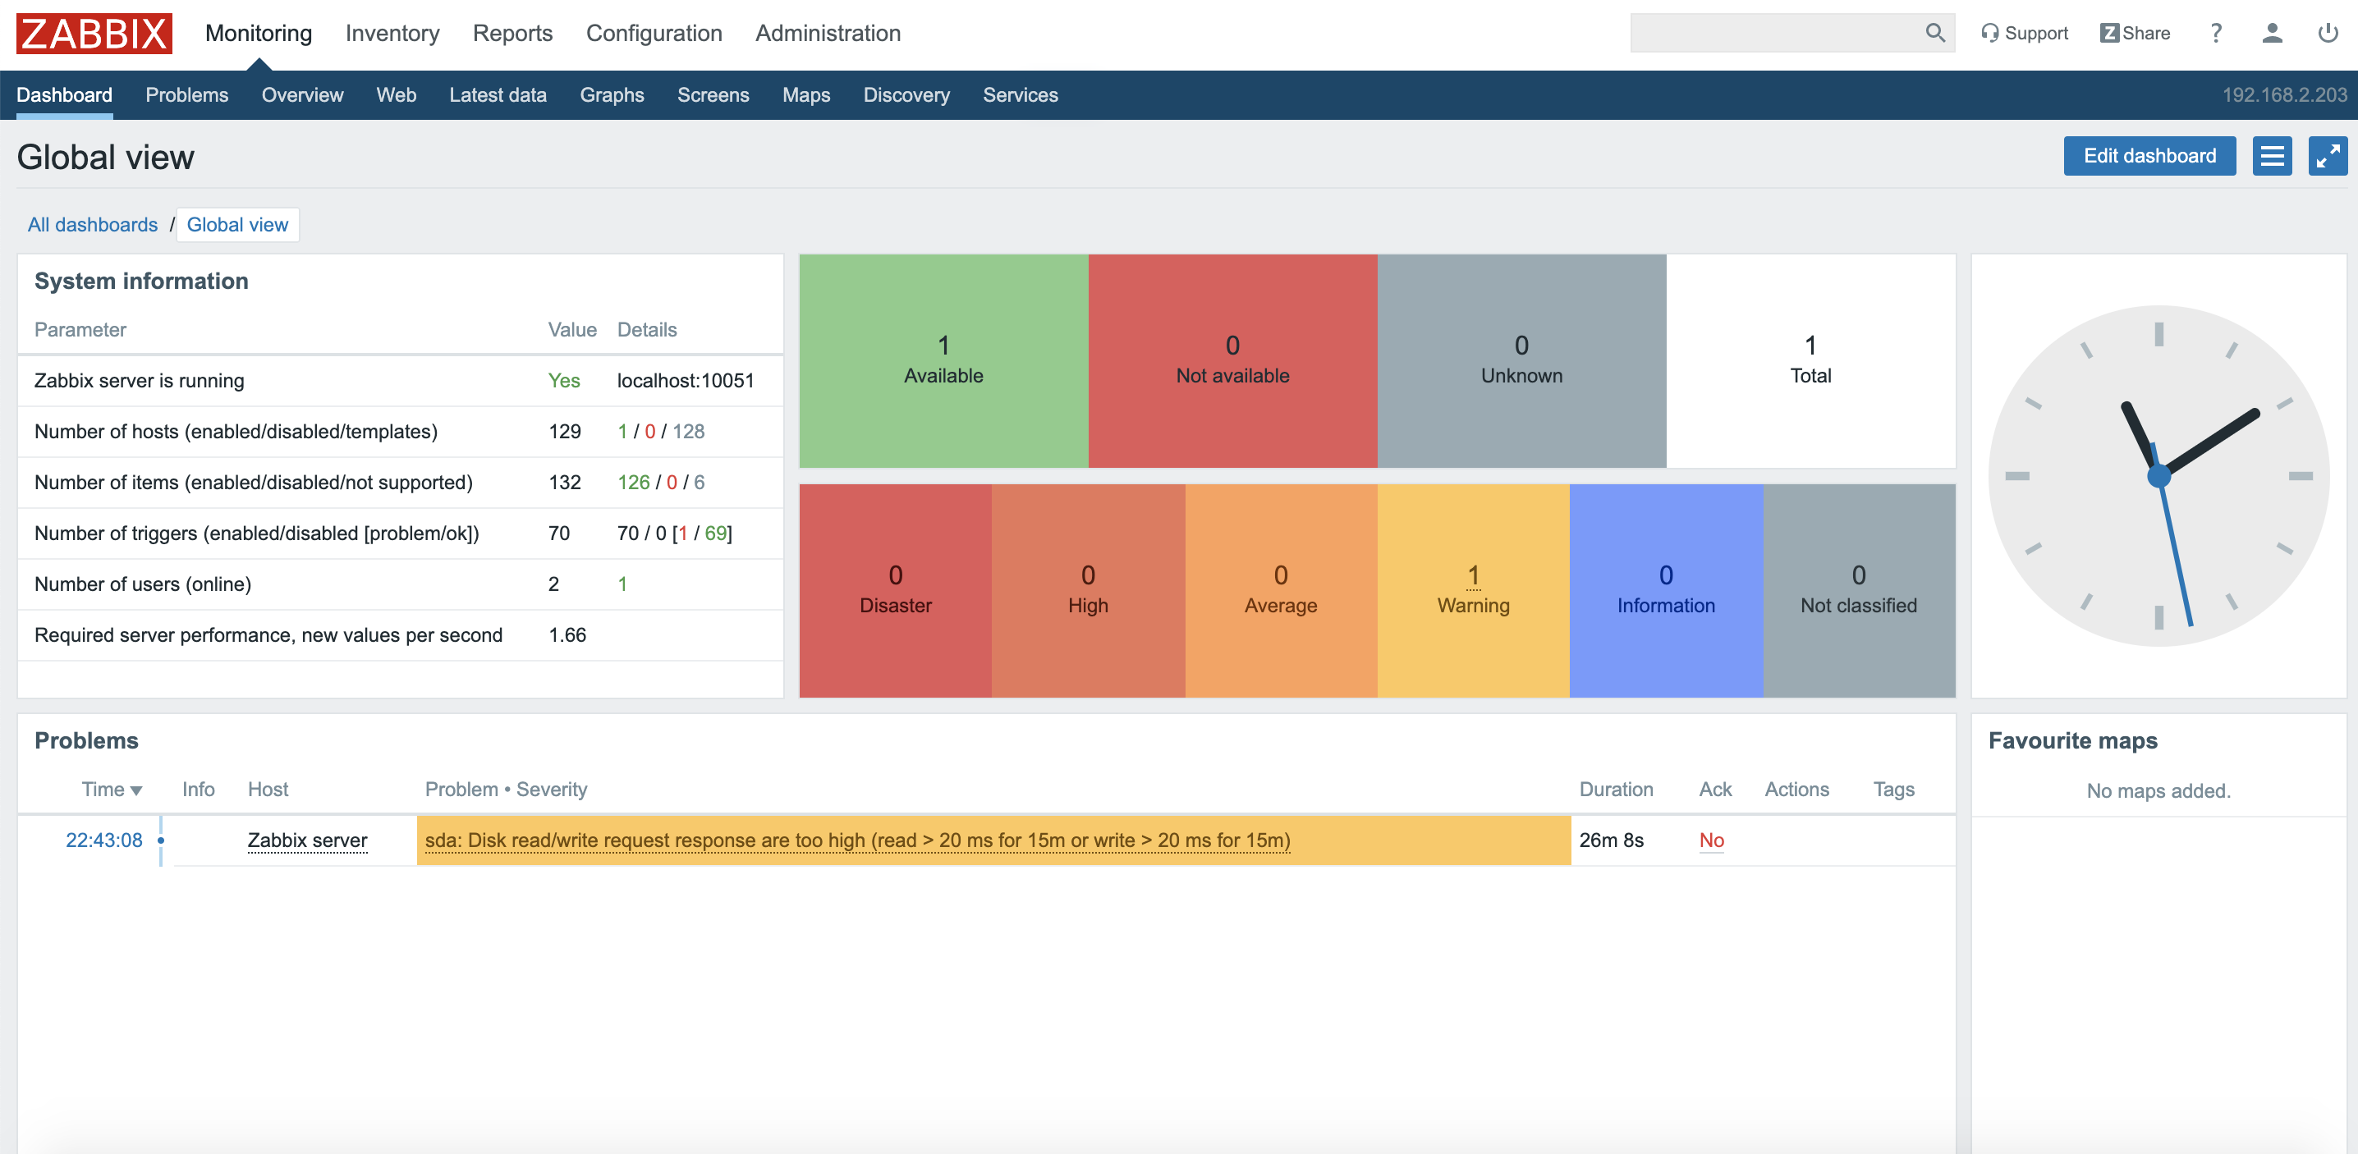2358x1154 pixels.
Task: Open the All dashboards link
Action: (93, 224)
